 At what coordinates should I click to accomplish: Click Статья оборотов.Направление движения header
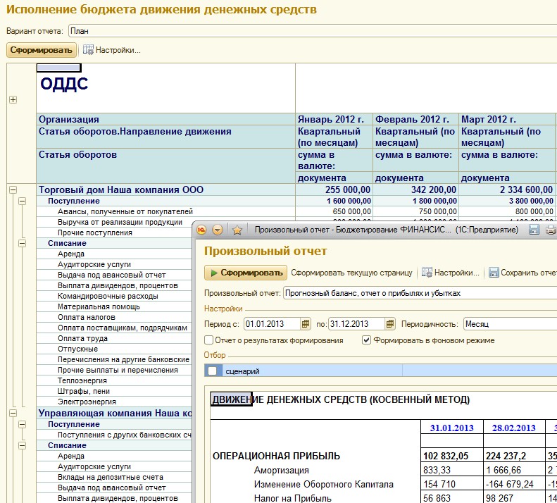pyautogui.click(x=166, y=137)
